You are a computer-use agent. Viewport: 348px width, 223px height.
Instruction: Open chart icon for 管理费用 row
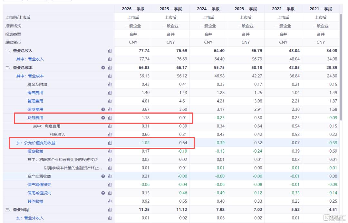coord(110,101)
